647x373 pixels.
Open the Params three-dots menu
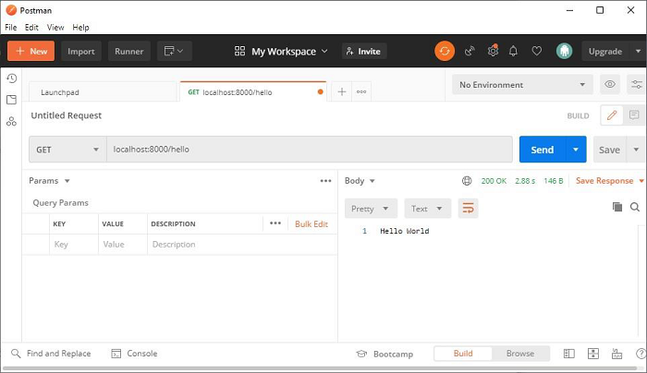(325, 181)
